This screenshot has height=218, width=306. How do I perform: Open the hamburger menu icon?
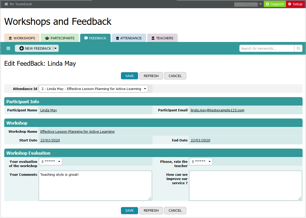click(8, 48)
